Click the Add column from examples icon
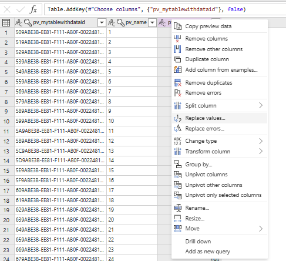Viewport: 286px width, 261px height. coord(177,69)
